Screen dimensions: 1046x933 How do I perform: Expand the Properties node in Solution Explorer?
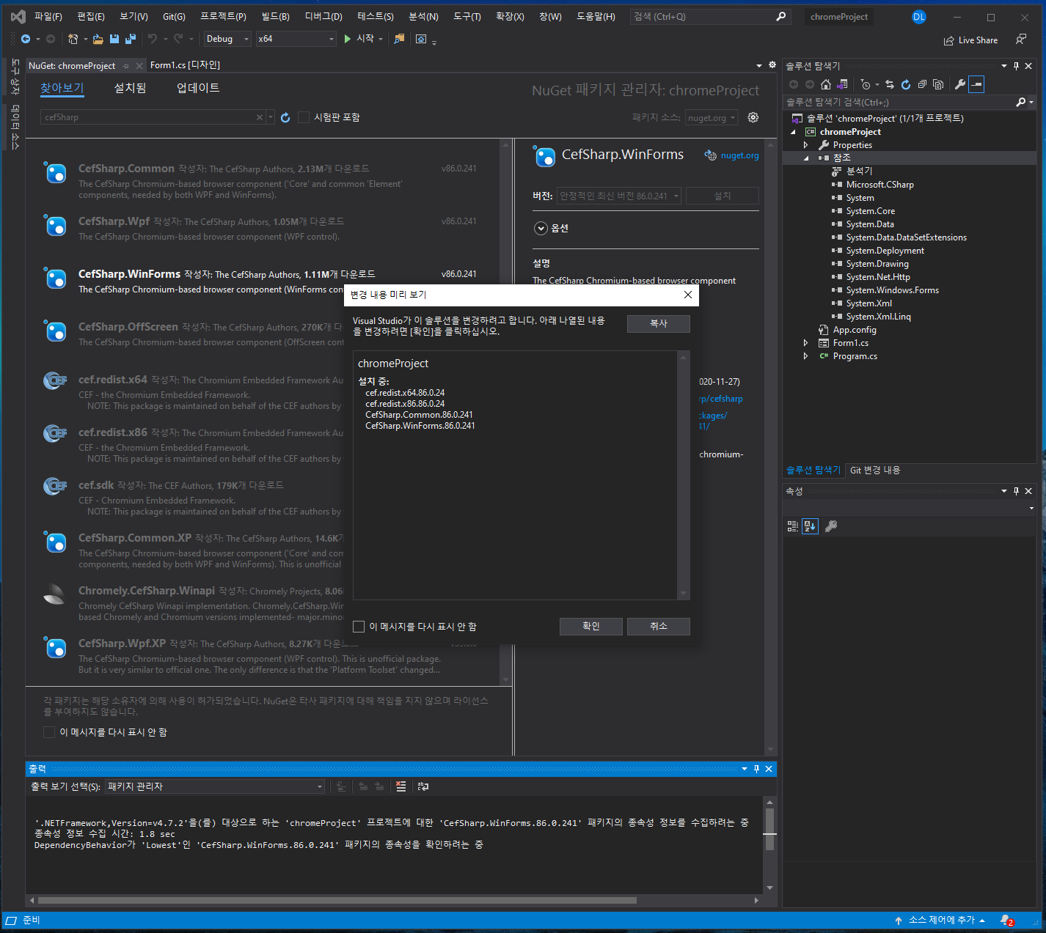pos(805,145)
